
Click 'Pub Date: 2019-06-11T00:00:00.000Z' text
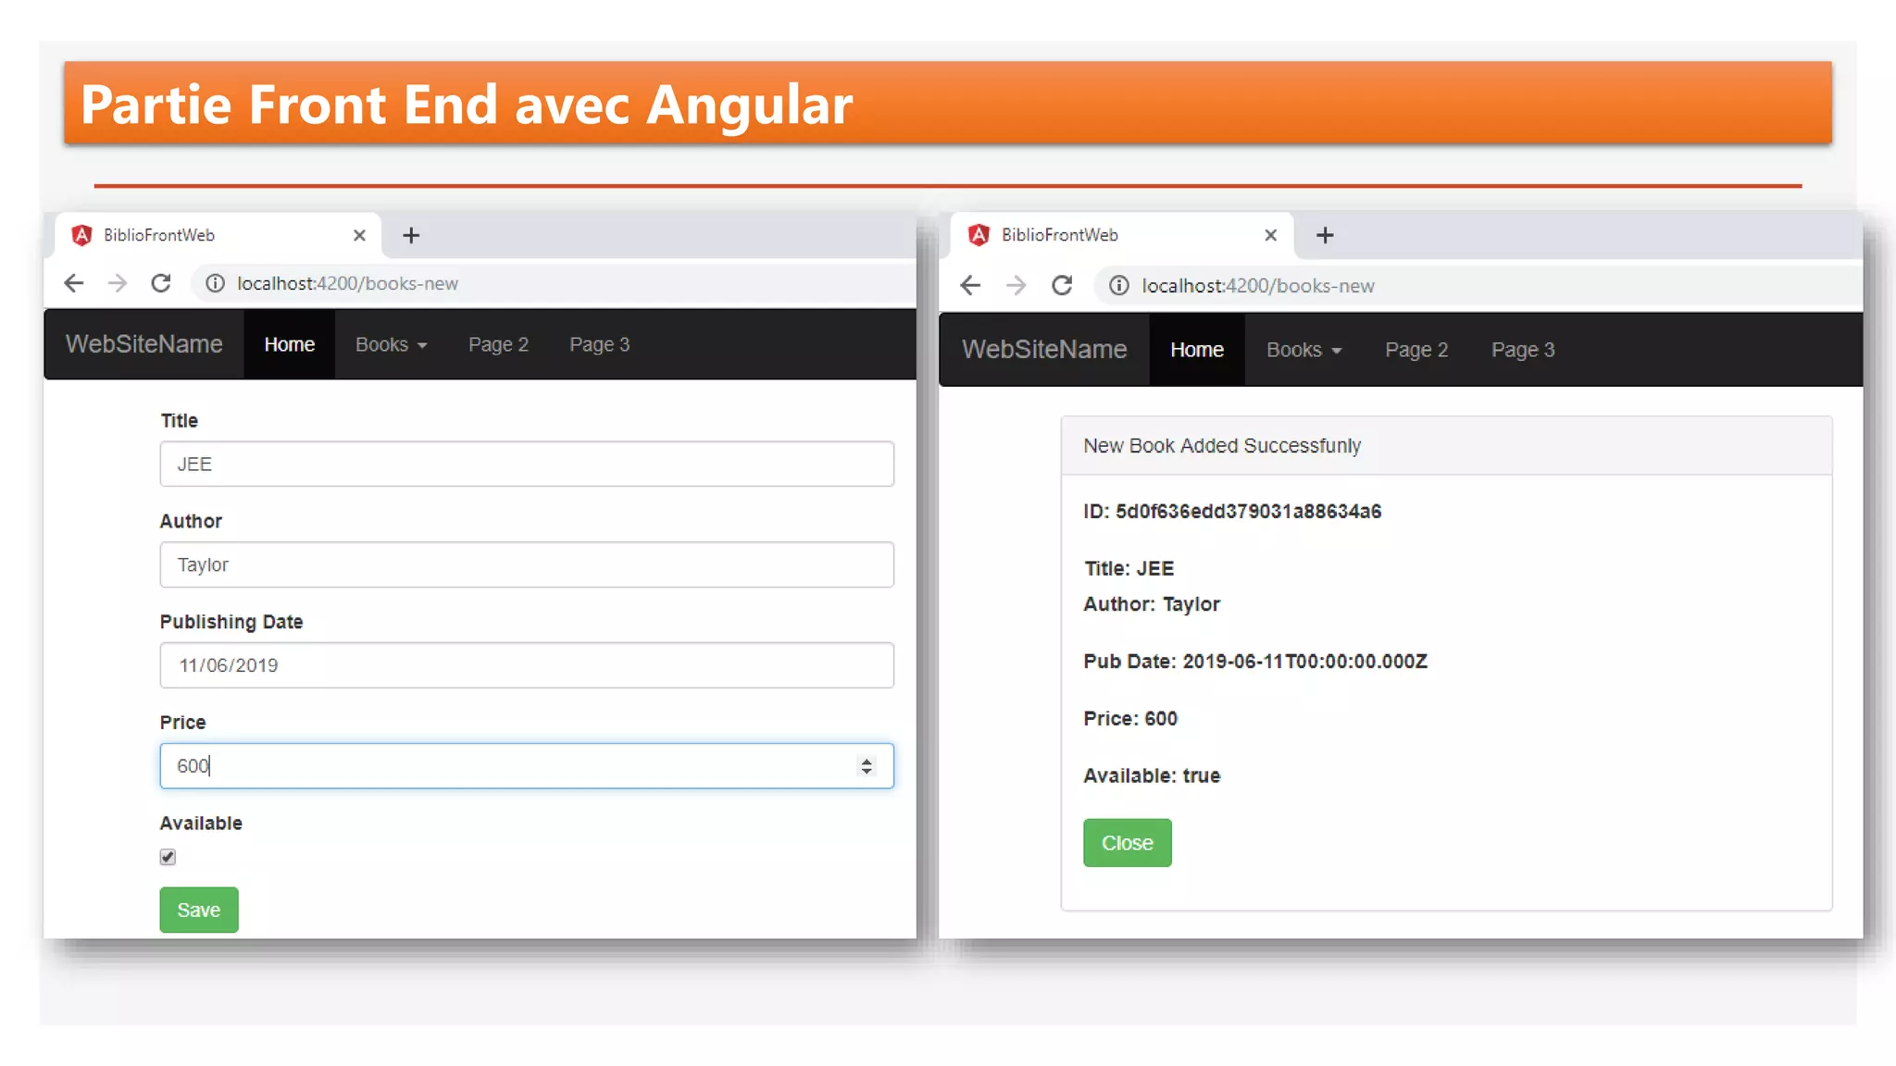point(1255,662)
